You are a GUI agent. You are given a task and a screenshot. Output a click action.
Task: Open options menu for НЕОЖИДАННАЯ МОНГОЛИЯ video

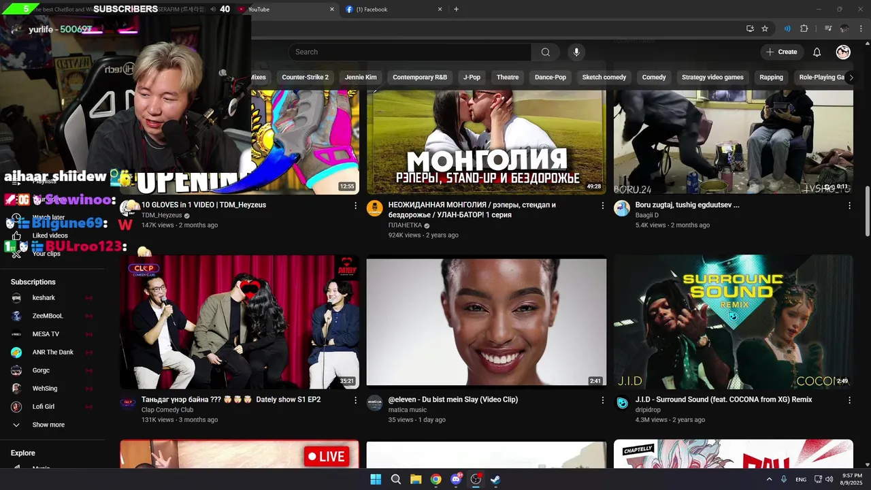tap(602, 205)
